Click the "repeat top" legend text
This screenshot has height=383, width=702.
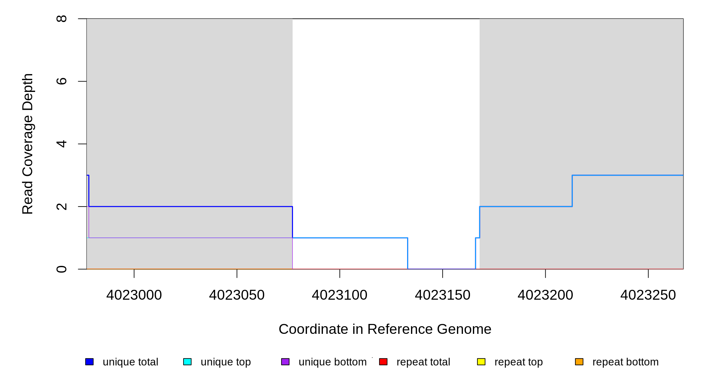519,362
